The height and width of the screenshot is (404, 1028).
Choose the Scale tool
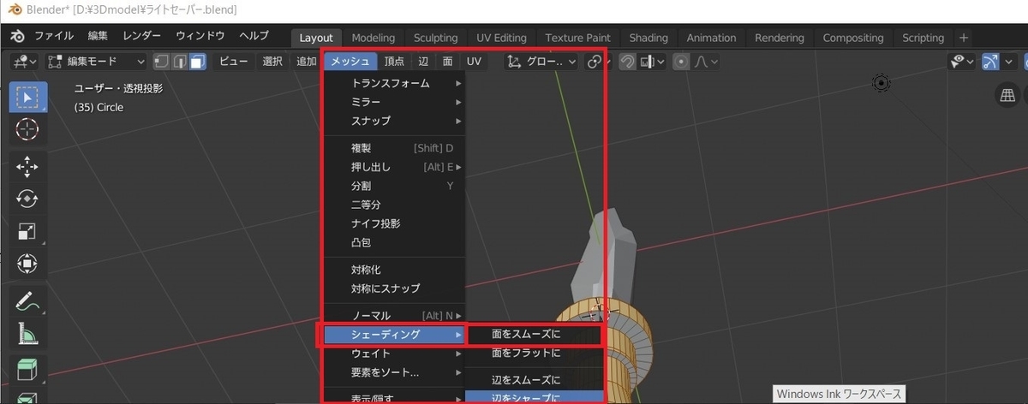coord(27,231)
